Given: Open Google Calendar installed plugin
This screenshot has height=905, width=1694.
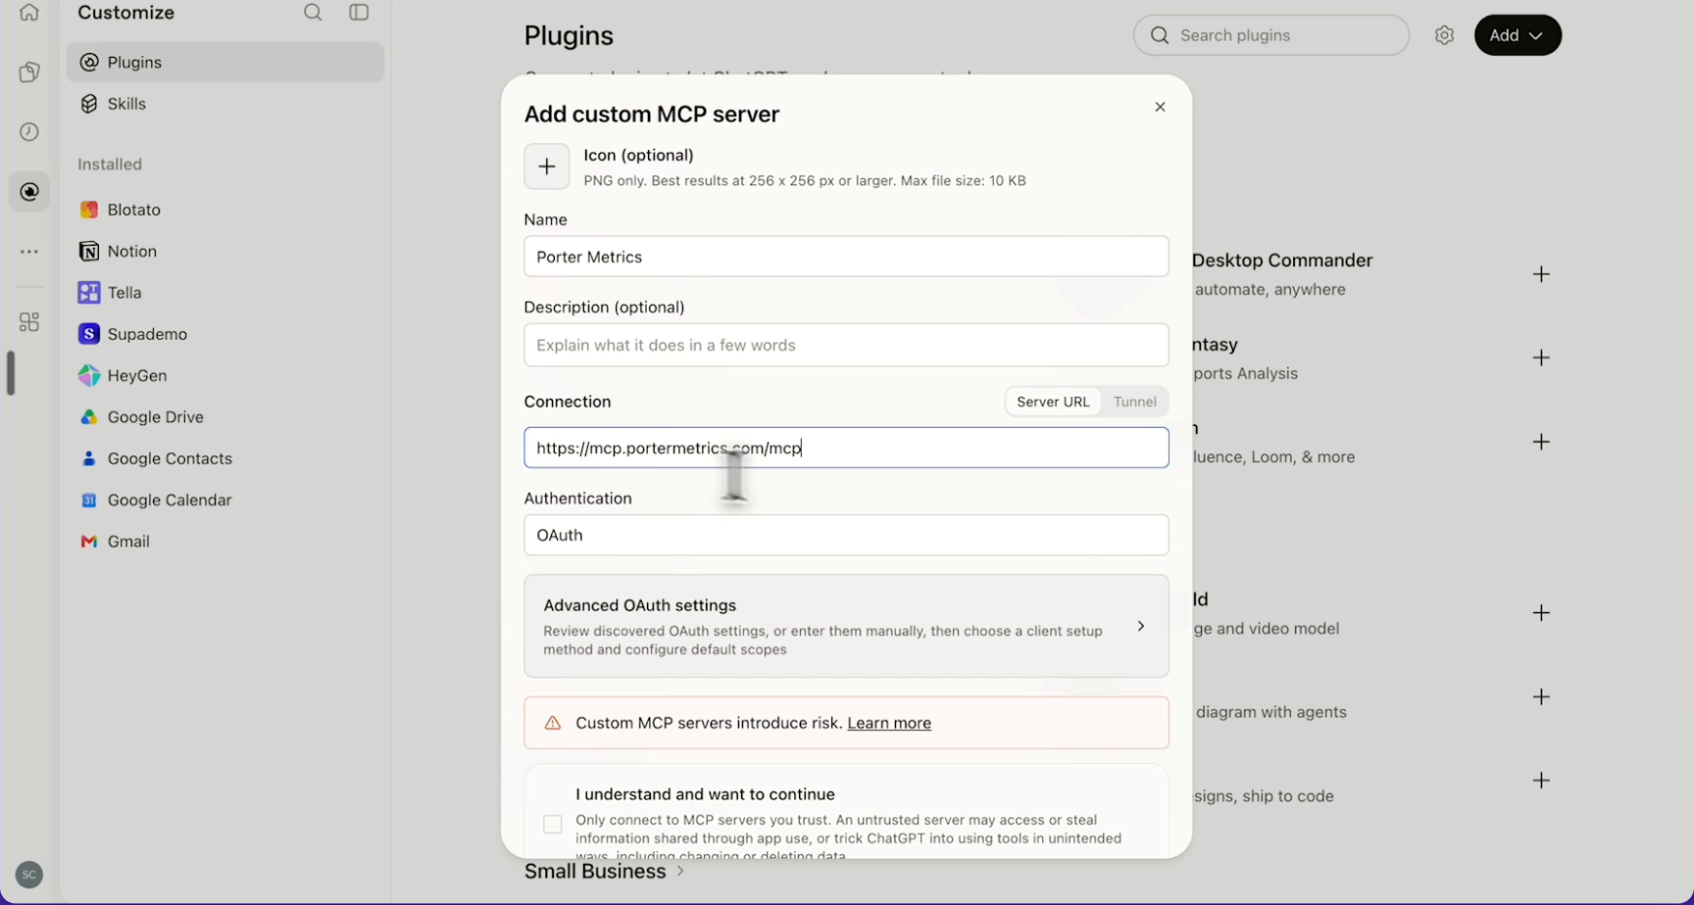Looking at the screenshot, I should pos(224,500).
